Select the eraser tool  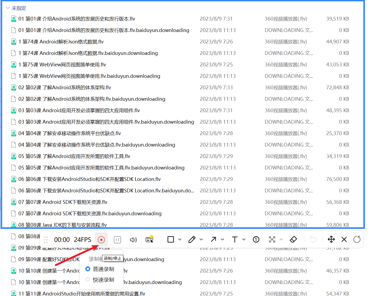point(293,240)
